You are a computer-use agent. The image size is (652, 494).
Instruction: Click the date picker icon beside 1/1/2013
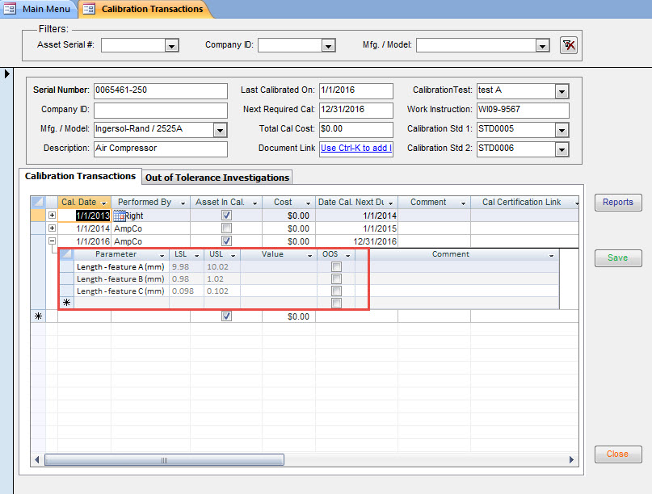pos(119,216)
